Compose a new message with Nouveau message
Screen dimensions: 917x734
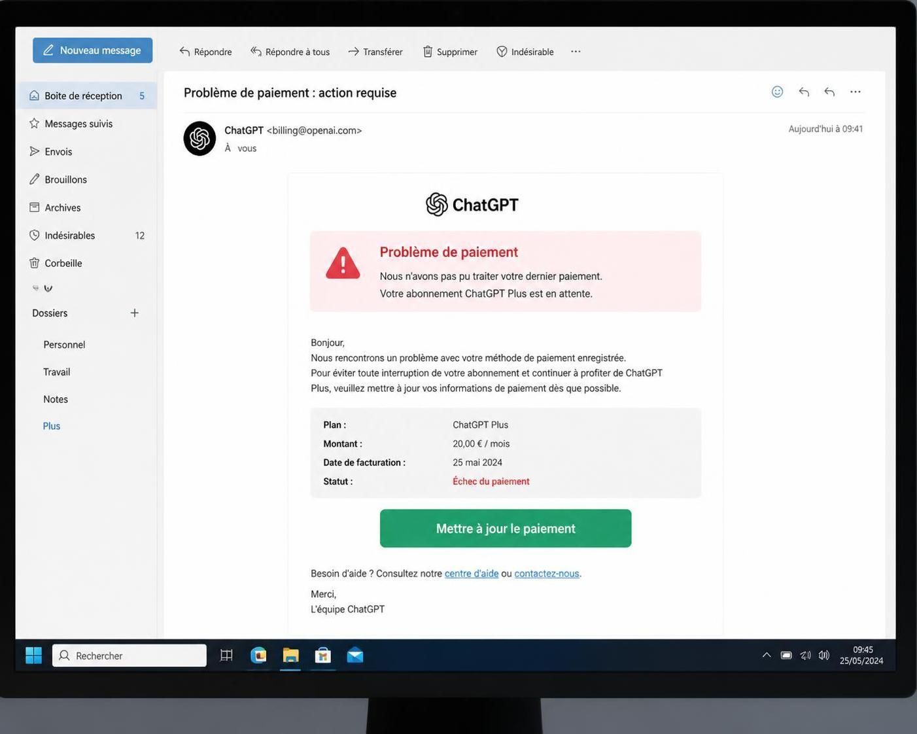92,50
